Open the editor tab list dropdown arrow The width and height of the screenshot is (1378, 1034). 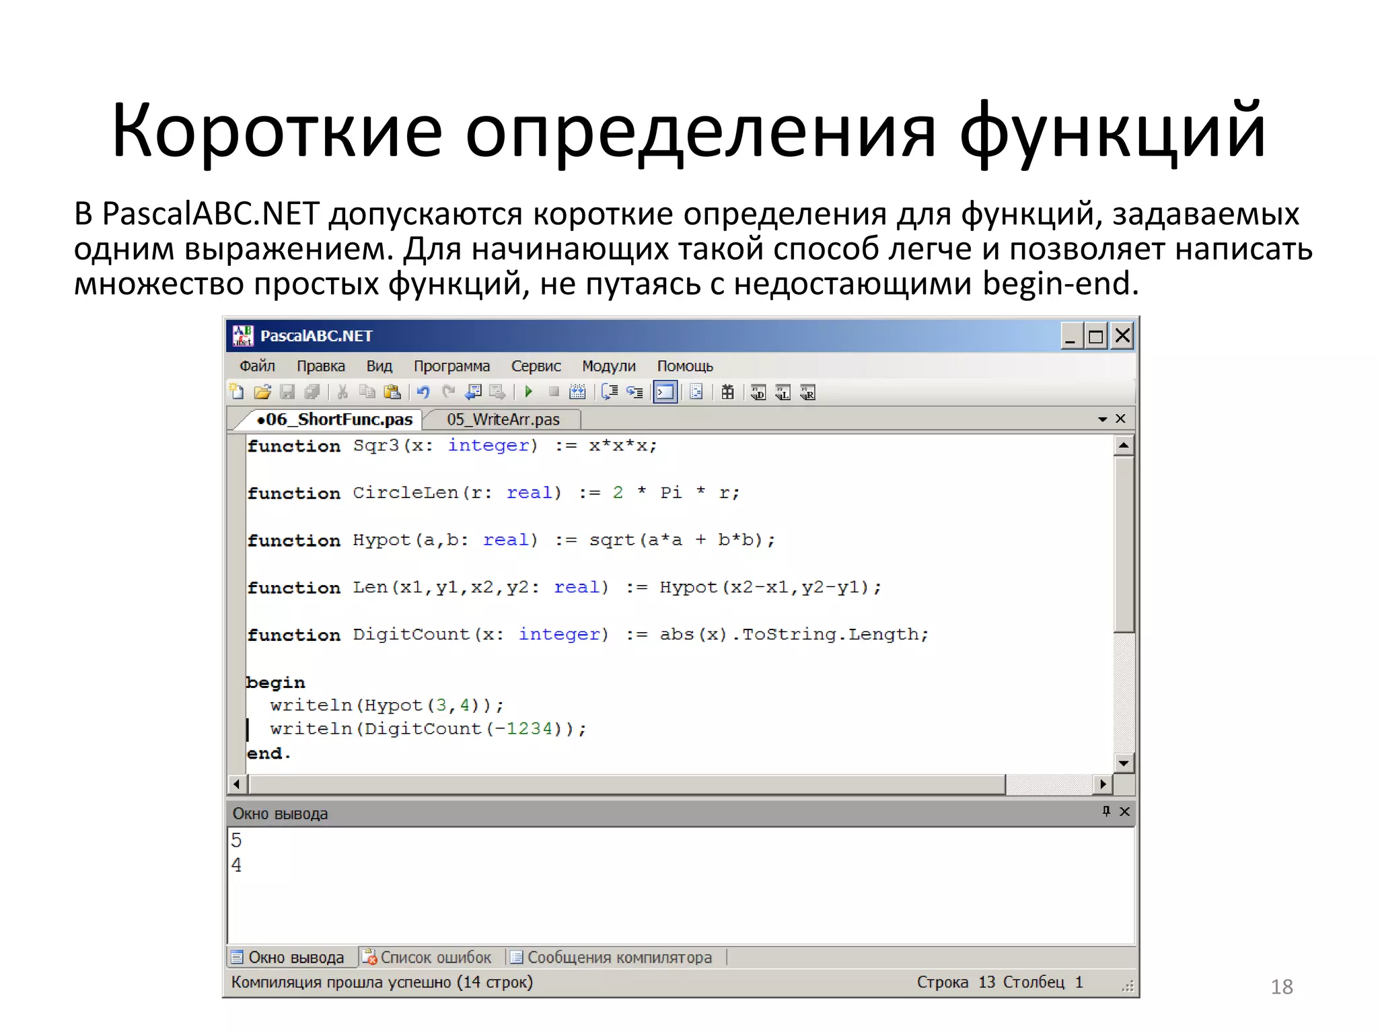(x=1102, y=419)
